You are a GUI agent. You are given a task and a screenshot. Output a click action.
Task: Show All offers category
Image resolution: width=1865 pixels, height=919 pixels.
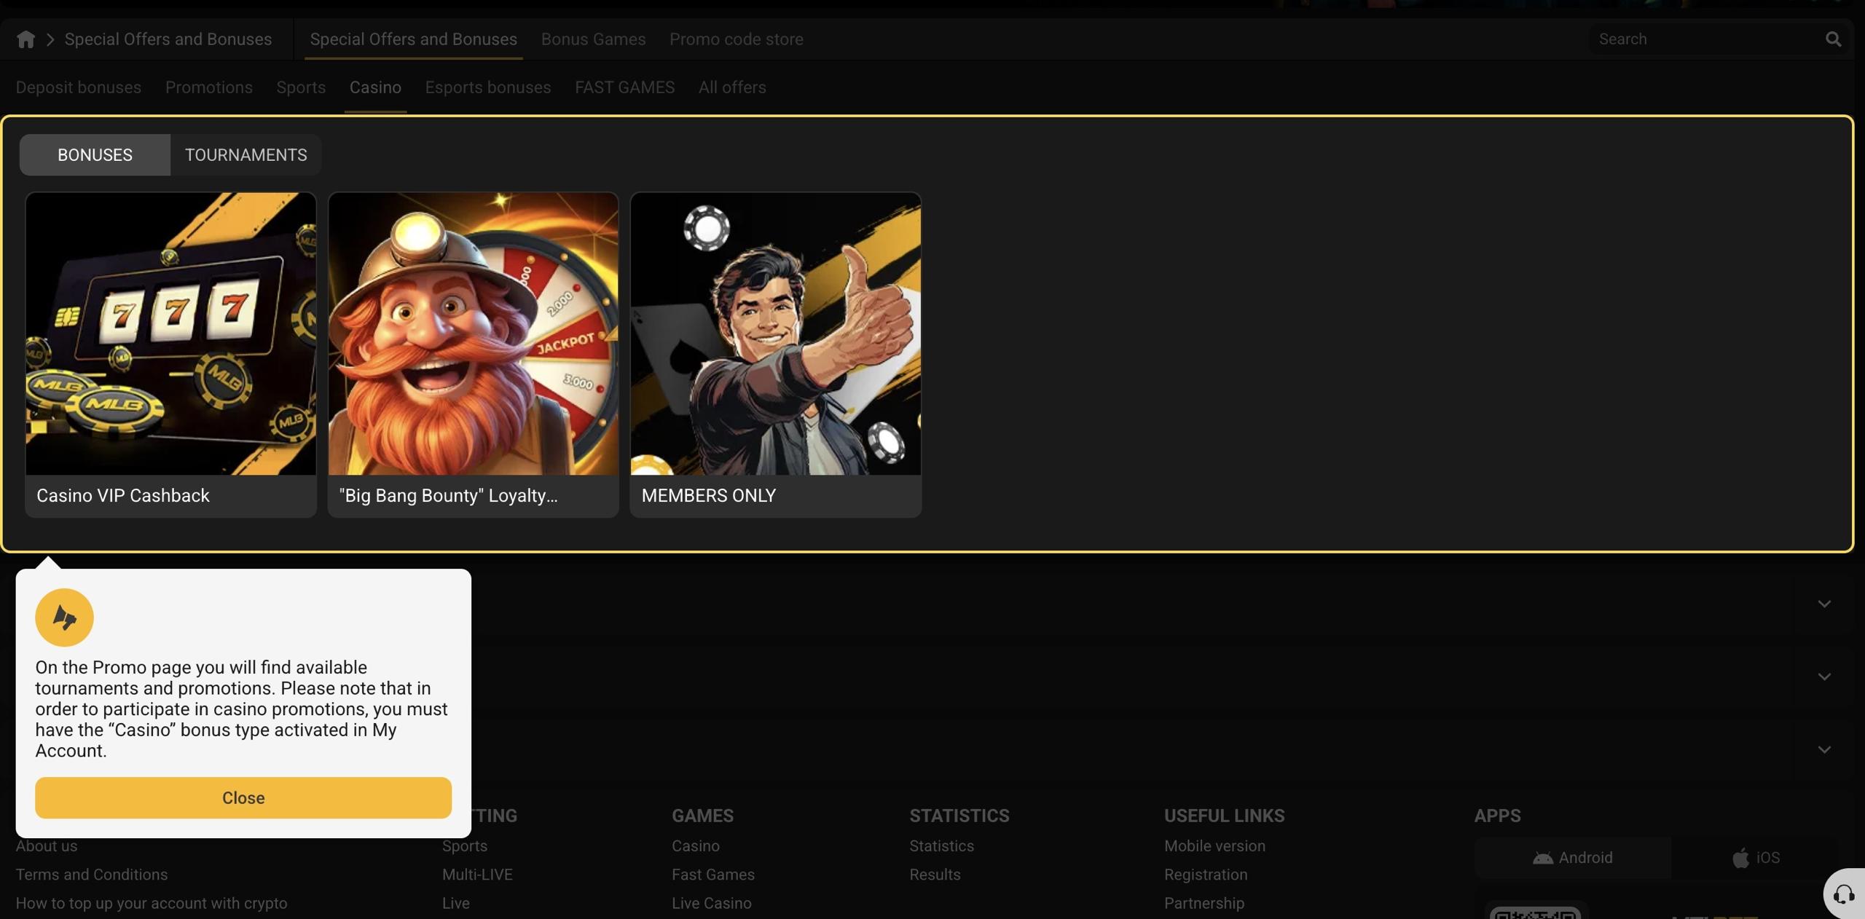[x=732, y=87]
